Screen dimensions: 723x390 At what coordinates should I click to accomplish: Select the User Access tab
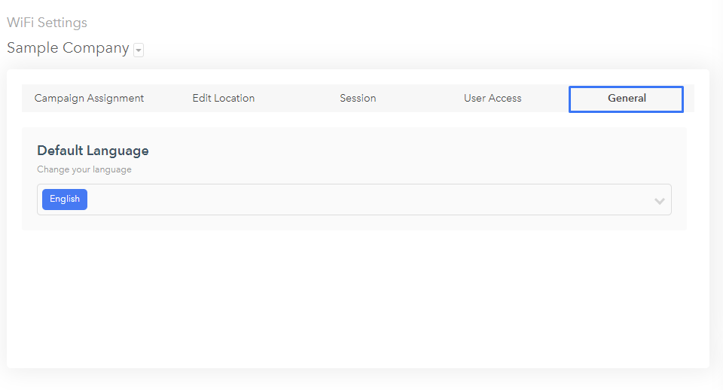click(493, 98)
